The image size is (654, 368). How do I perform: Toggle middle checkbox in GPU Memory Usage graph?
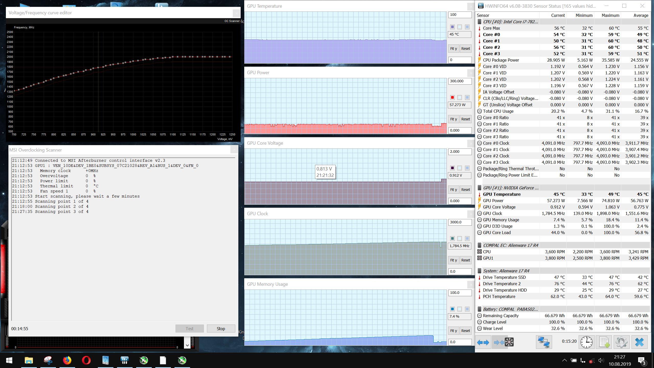(460, 309)
